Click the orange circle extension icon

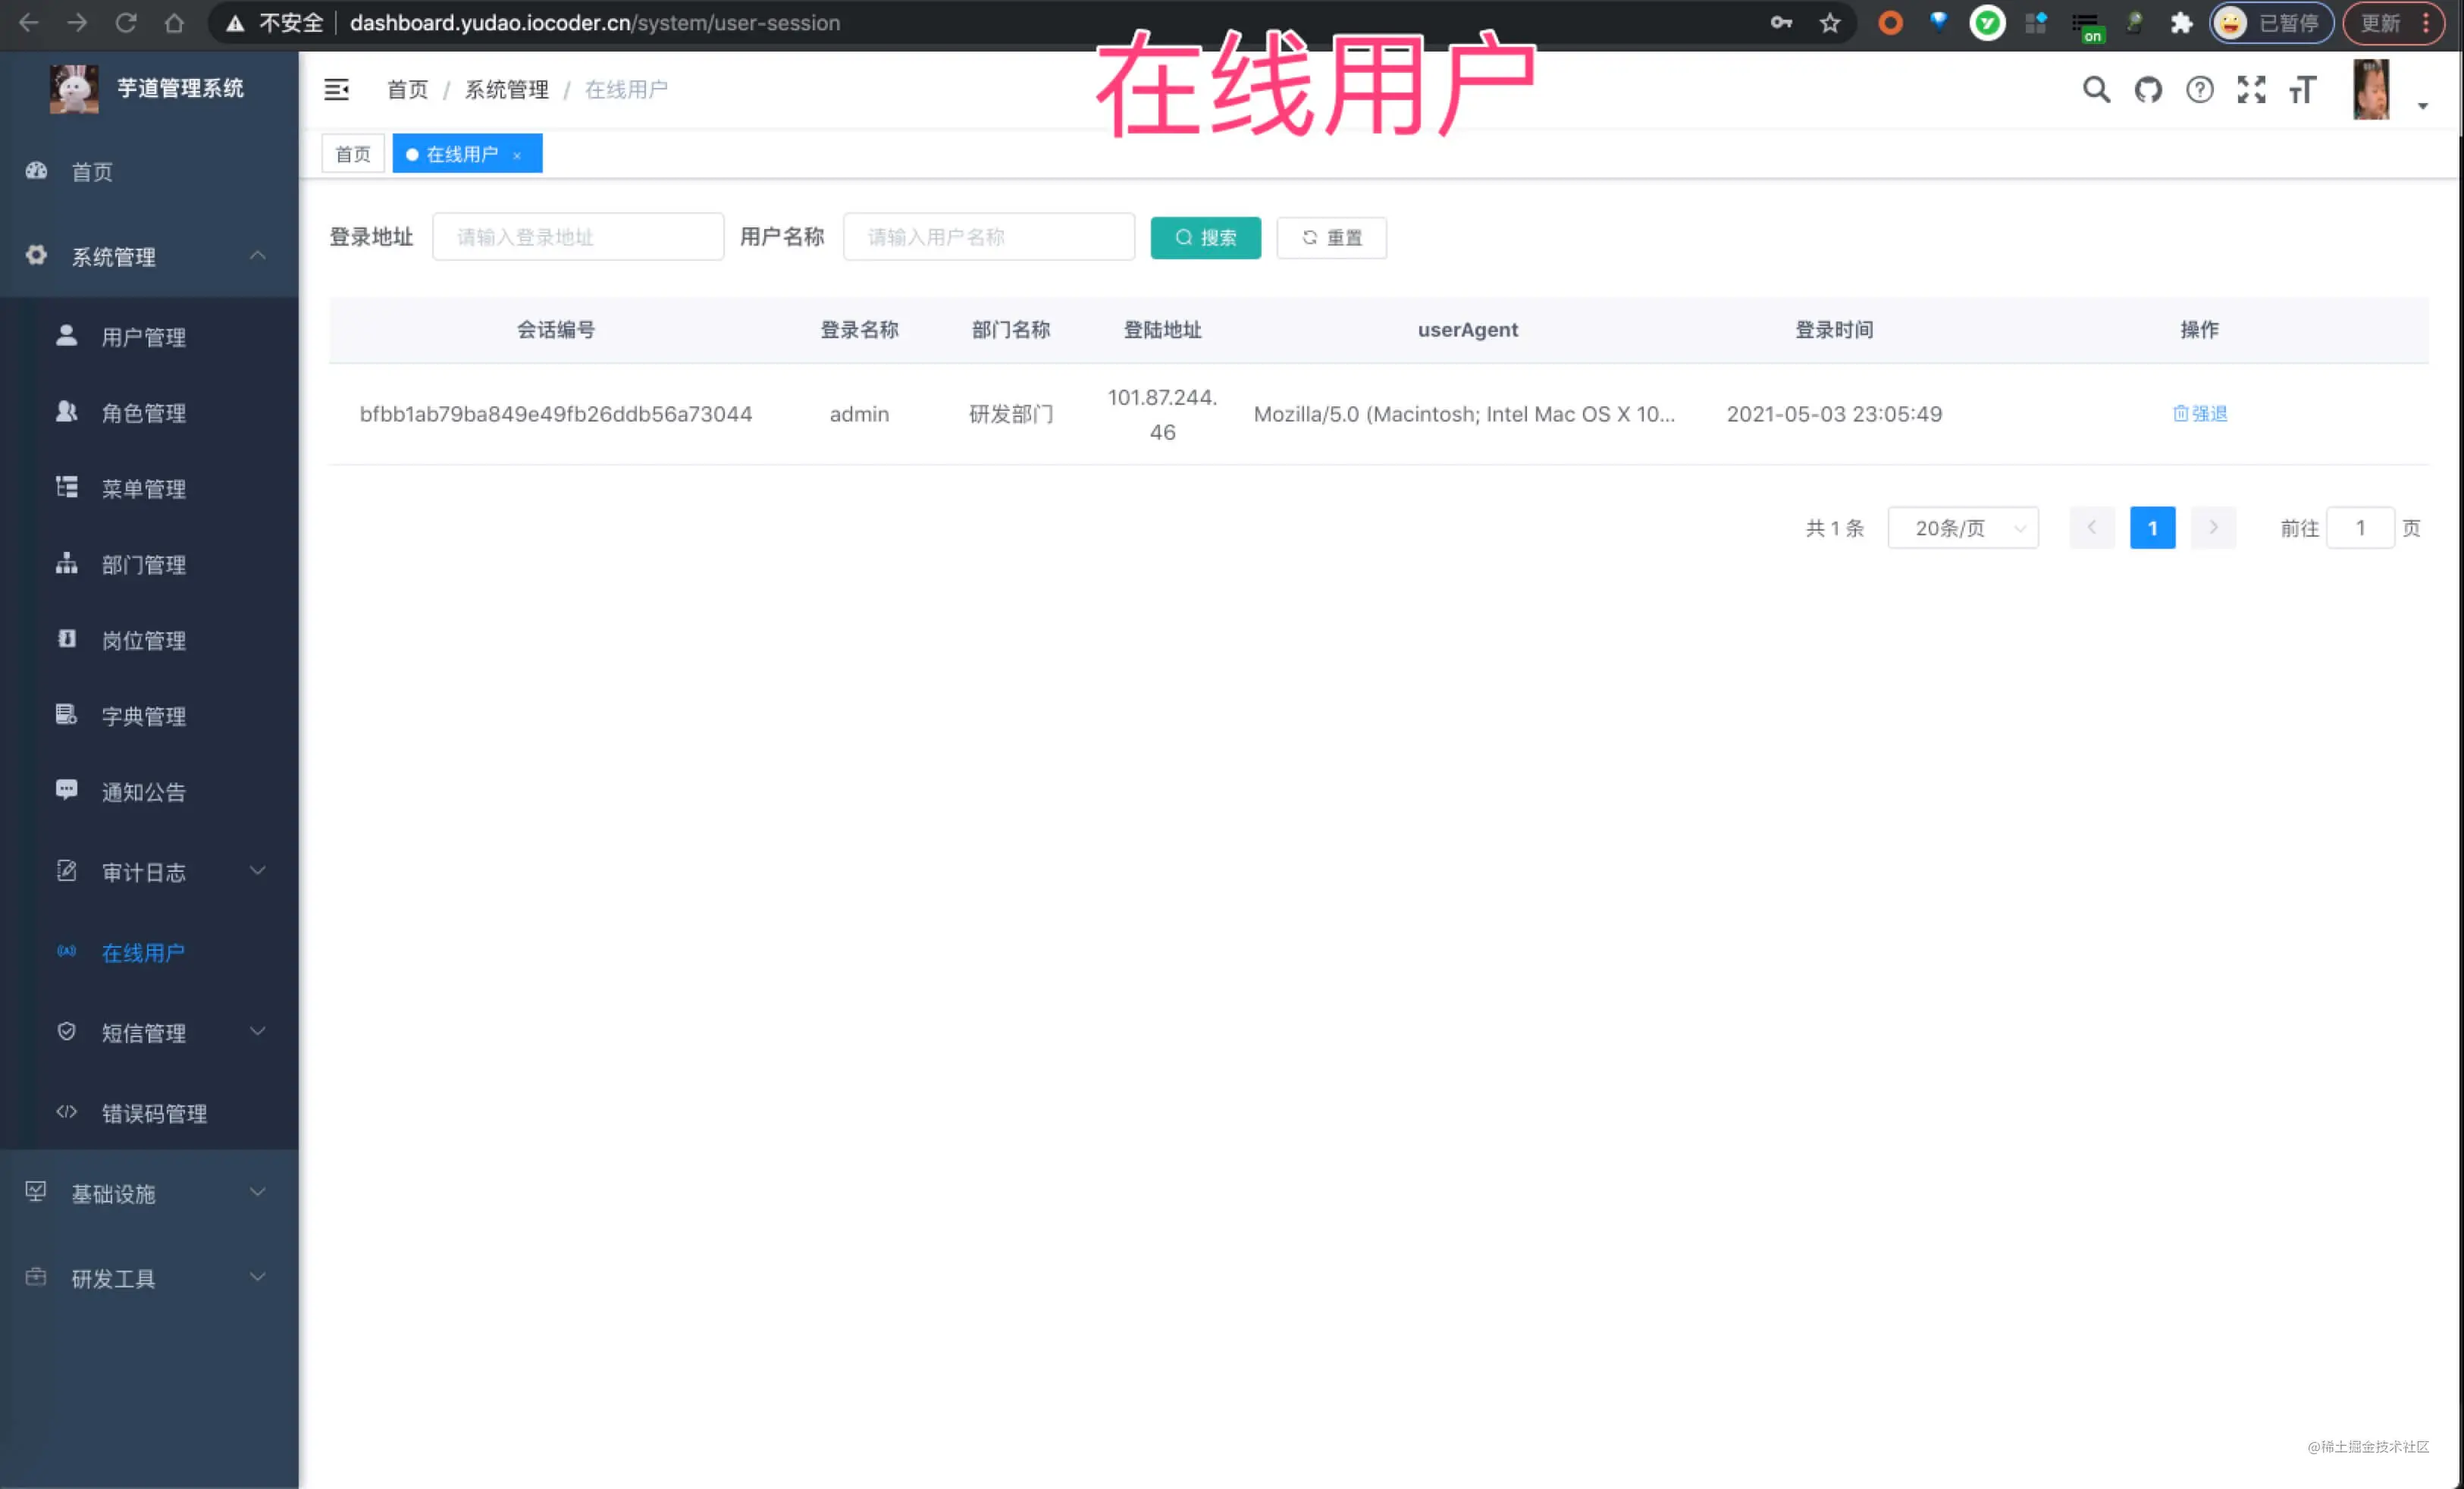point(1890,23)
